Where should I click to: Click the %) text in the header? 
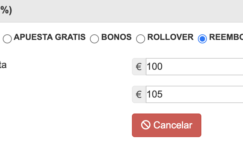click(x=6, y=10)
